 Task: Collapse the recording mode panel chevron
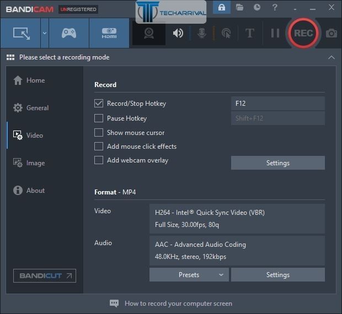pos(331,57)
